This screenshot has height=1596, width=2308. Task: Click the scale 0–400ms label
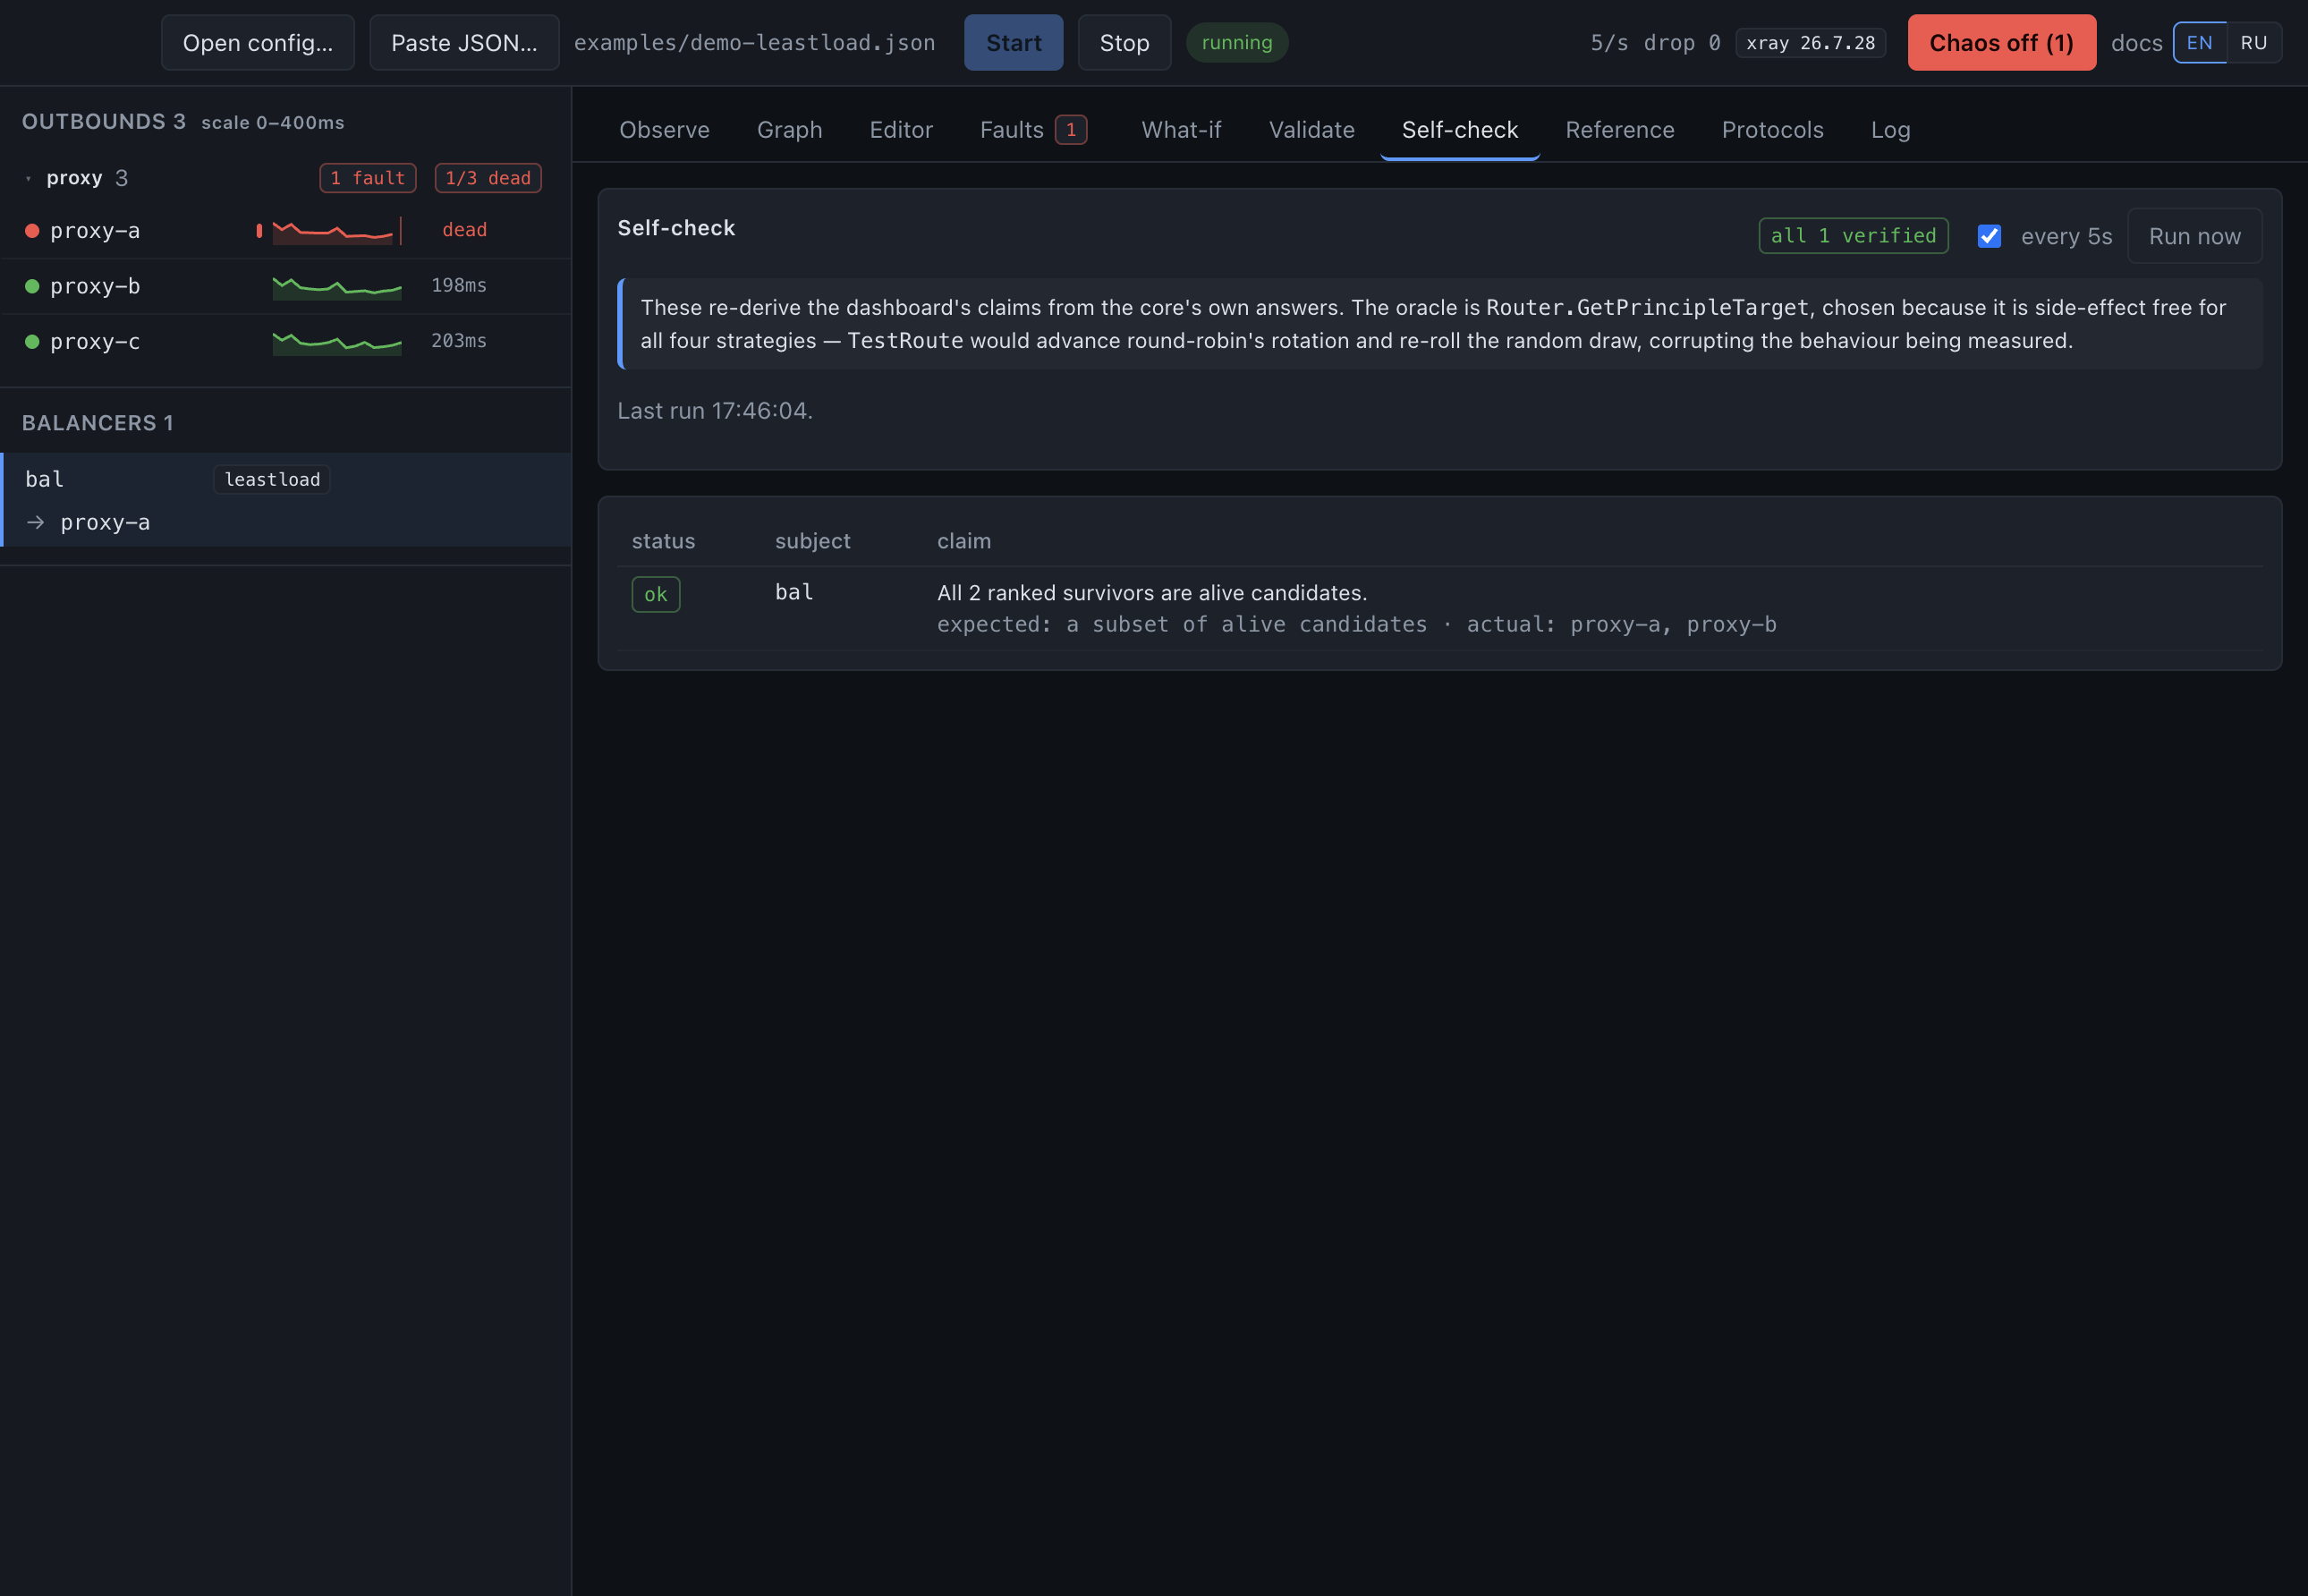tap(273, 123)
